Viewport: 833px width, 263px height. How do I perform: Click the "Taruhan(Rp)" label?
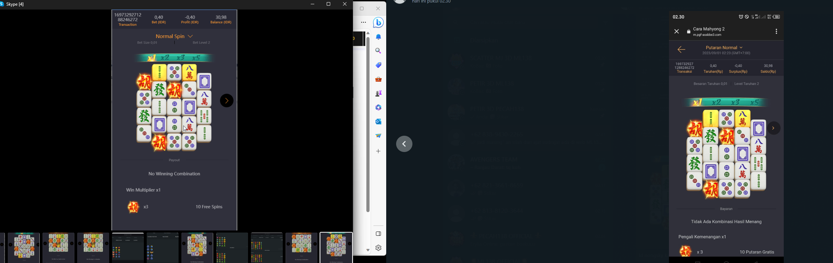(x=713, y=72)
